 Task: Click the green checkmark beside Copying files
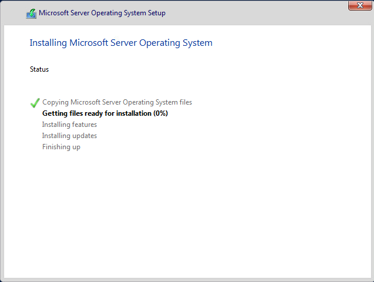click(x=35, y=103)
